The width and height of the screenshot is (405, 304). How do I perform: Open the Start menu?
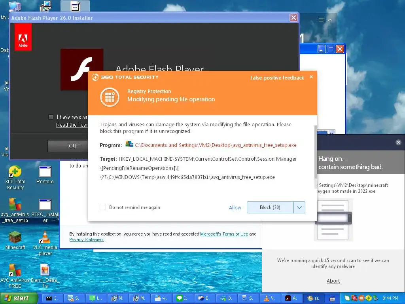pyautogui.click(x=19, y=298)
